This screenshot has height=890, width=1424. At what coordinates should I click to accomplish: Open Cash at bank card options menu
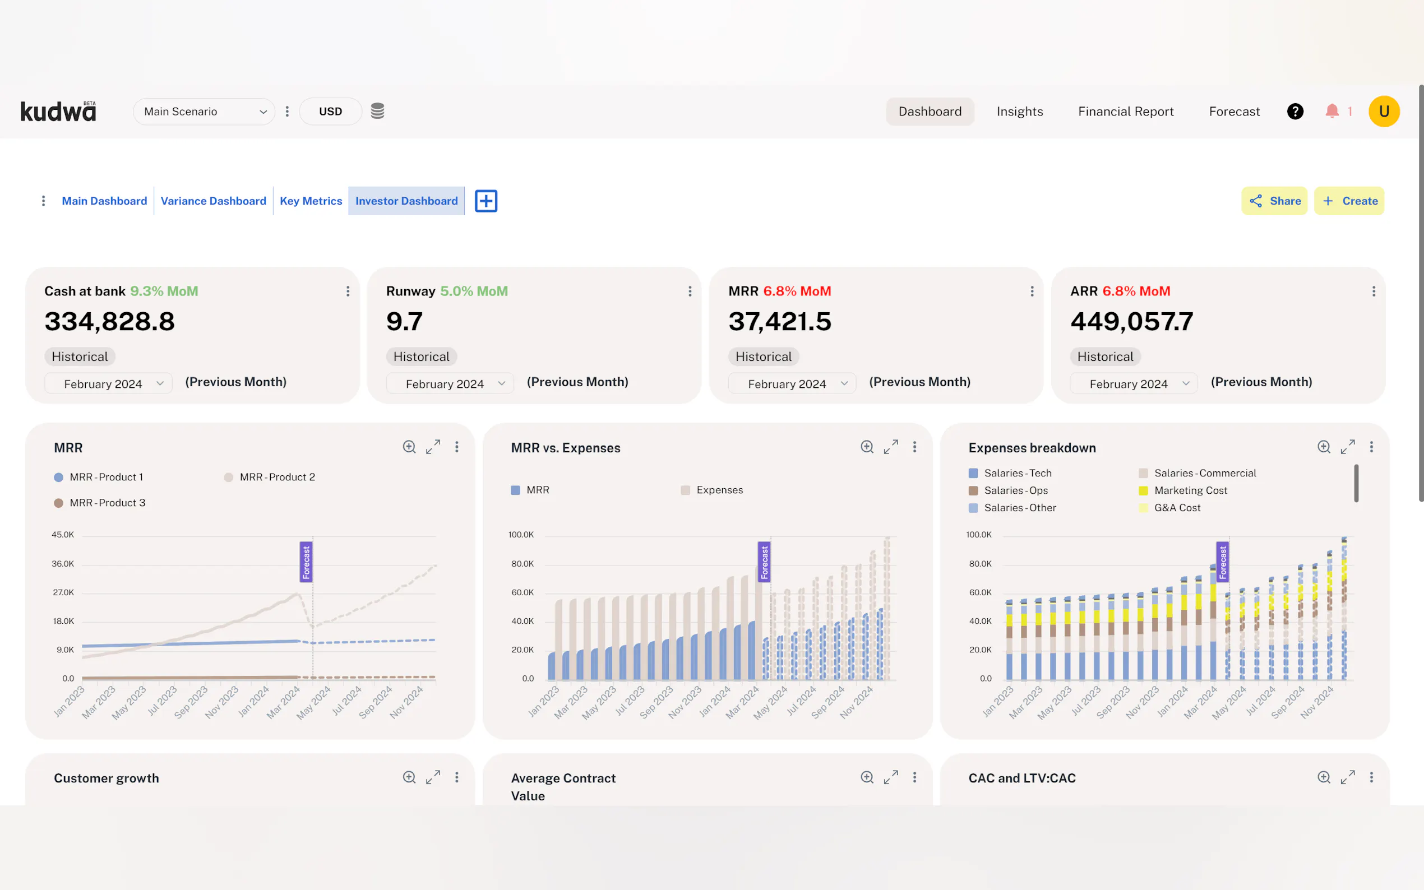(x=348, y=291)
